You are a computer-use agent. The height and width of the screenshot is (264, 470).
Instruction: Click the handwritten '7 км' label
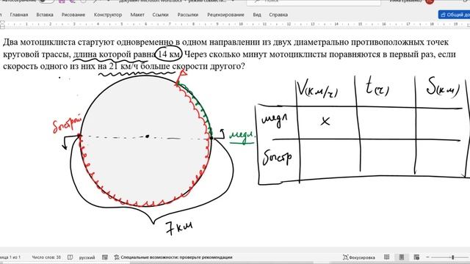[x=179, y=228]
